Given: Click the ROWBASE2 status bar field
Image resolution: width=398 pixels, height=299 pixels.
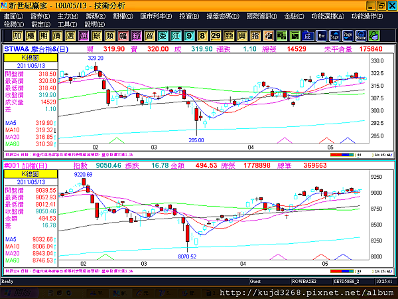Looking at the screenshot, I should pos(311,282).
